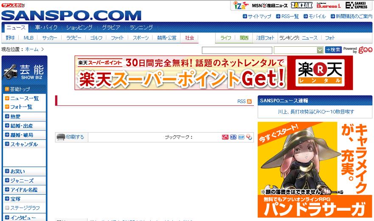Open the MSN Sankei News logo link
This screenshot has height=221, width=374.
tap(270, 6)
